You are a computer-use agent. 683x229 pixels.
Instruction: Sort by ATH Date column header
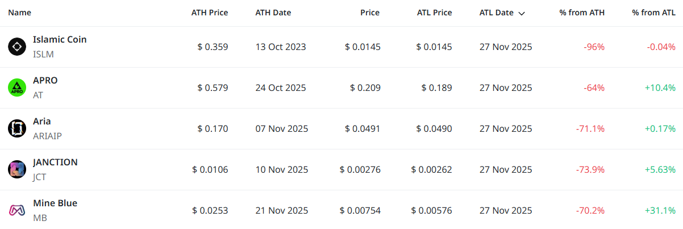(273, 13)
